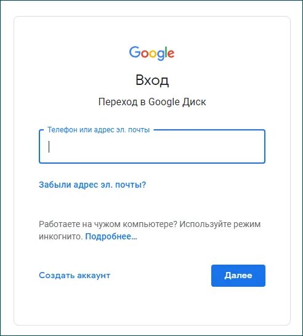Click the 'Вход' heading
Screen dimensions: 303x336
coord(152,80)
